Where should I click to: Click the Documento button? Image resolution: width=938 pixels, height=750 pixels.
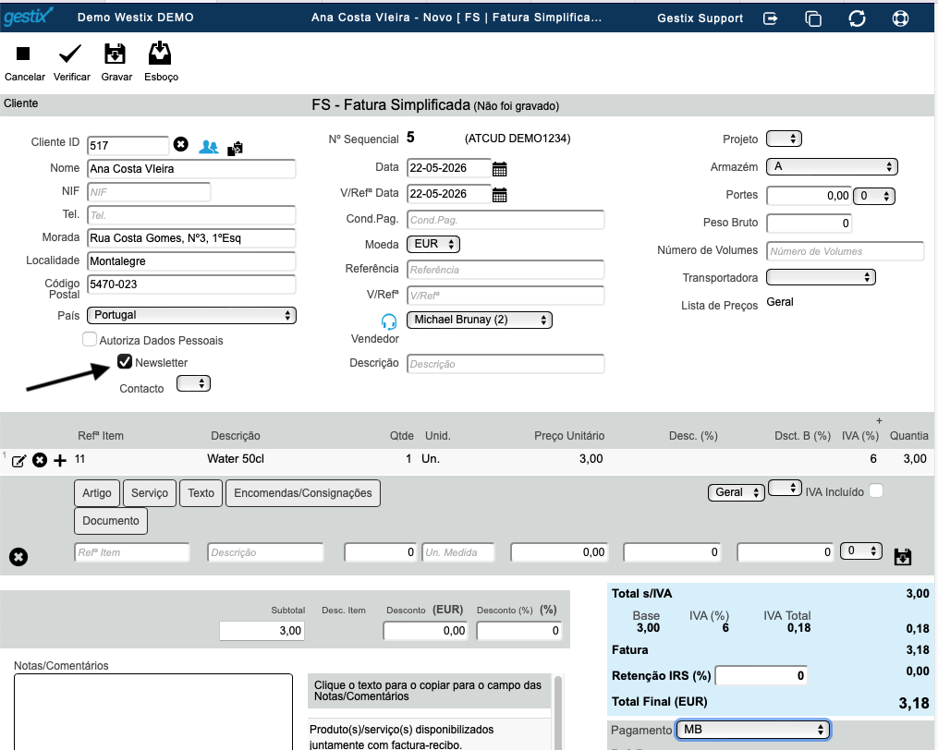click(x=111, y=521)
